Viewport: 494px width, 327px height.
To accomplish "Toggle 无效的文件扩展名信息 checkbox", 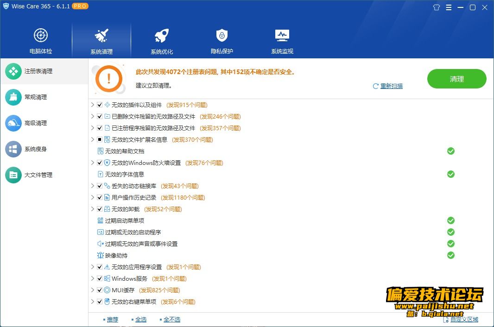I will (x=100, y=139).
